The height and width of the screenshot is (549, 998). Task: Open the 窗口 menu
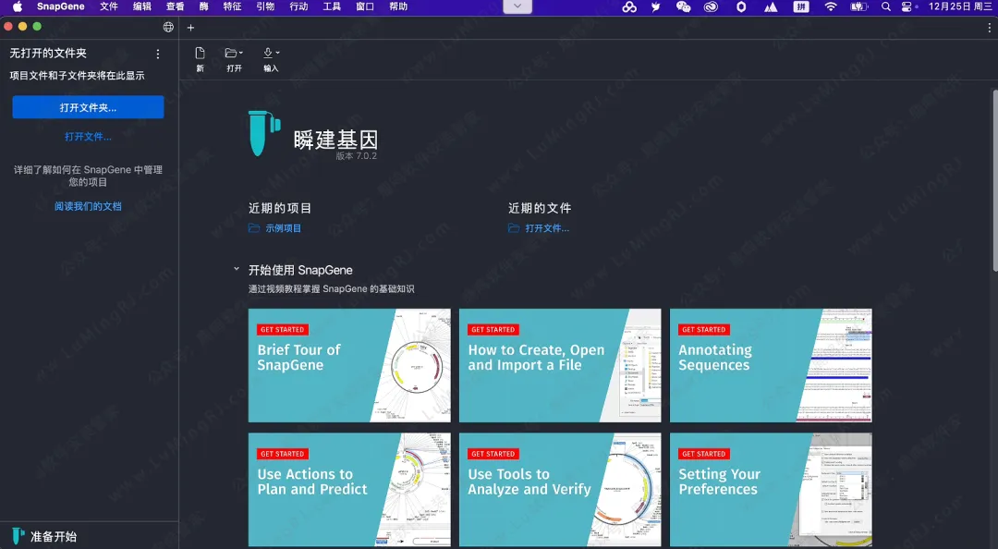click(363, 7)
